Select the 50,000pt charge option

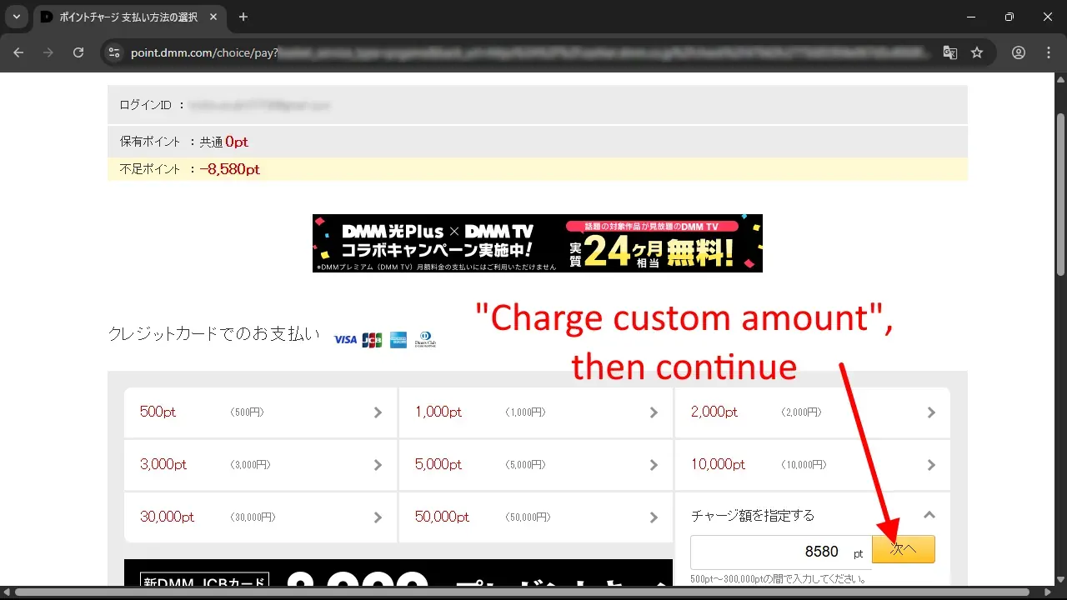point(536,517)
